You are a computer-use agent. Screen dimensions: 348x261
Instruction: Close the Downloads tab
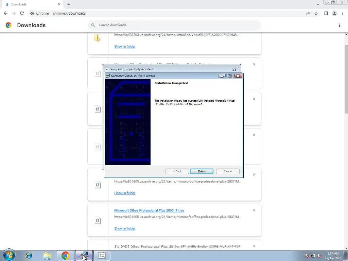coord(59,4)
